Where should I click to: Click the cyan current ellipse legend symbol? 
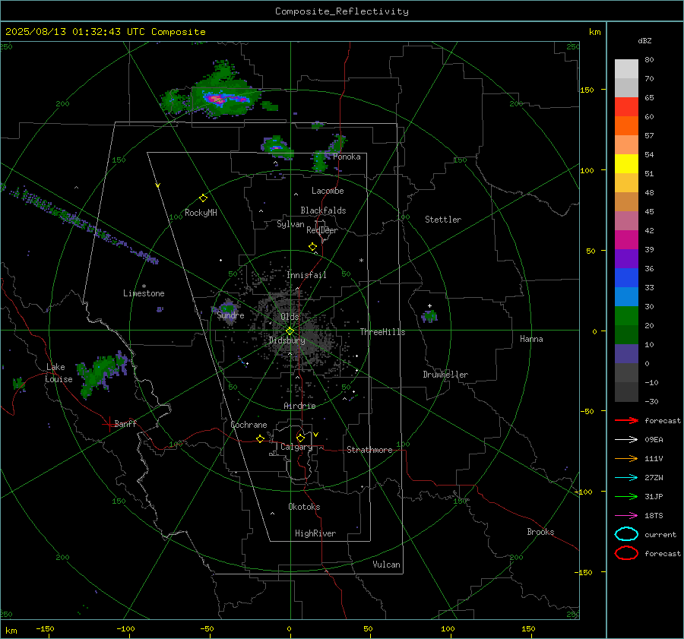pos(626,534)
